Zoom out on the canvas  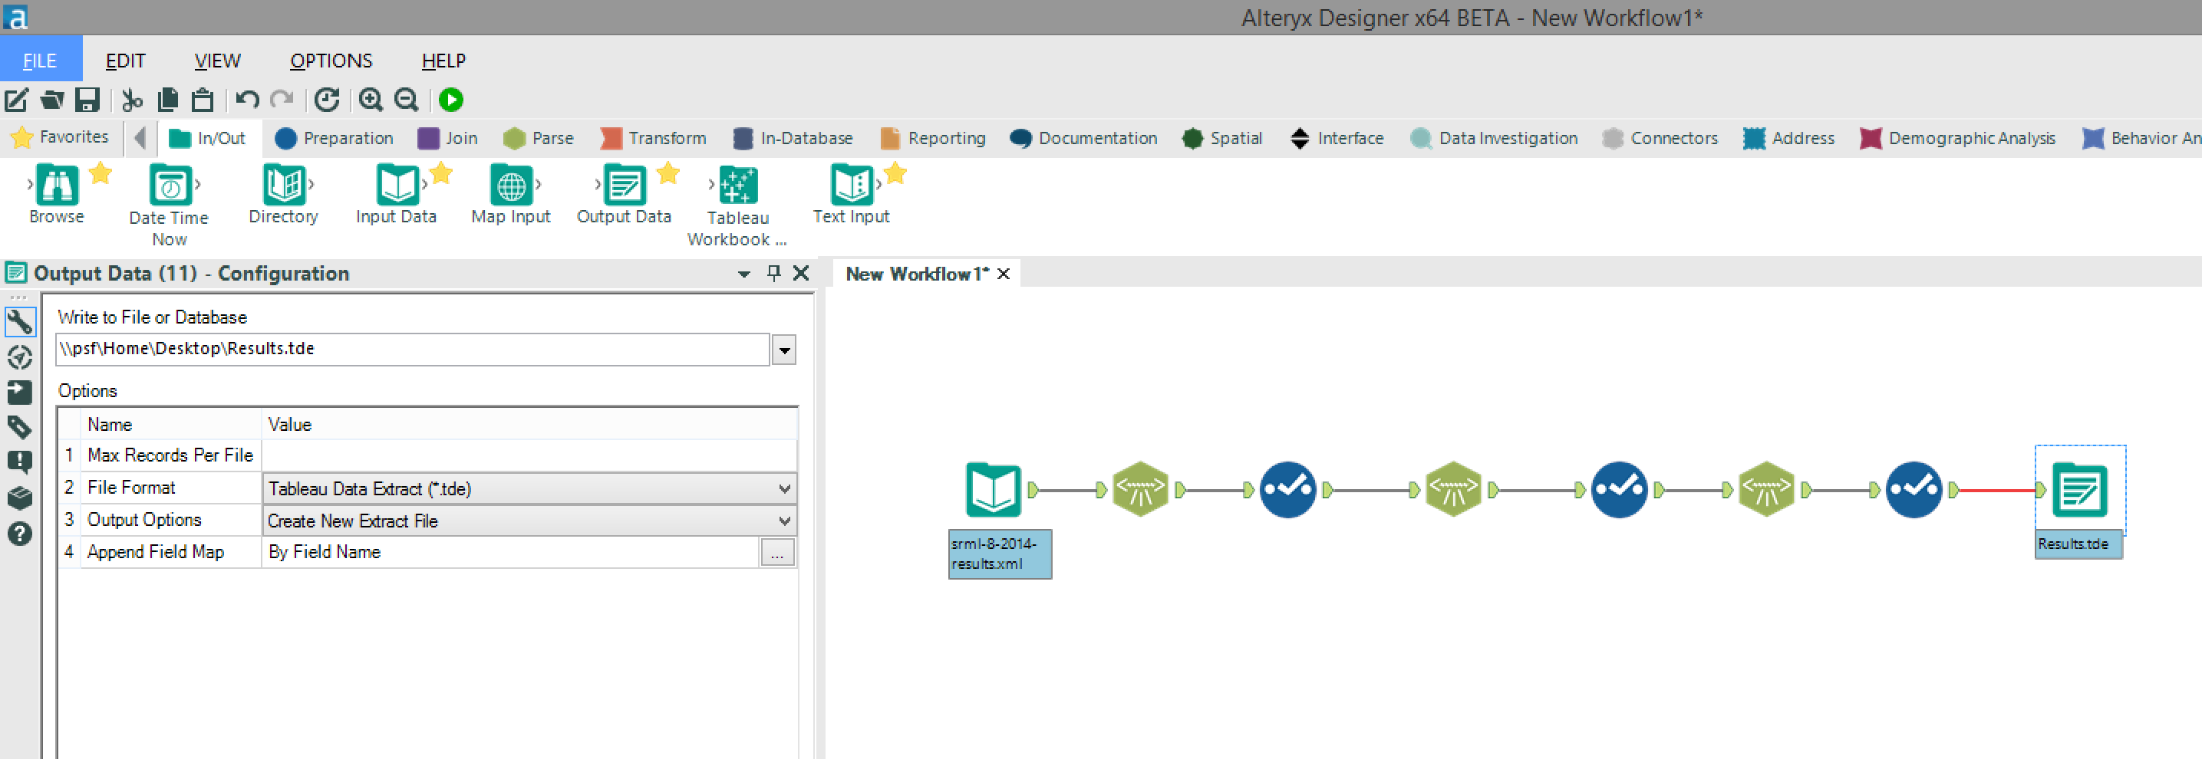point(406,100)
